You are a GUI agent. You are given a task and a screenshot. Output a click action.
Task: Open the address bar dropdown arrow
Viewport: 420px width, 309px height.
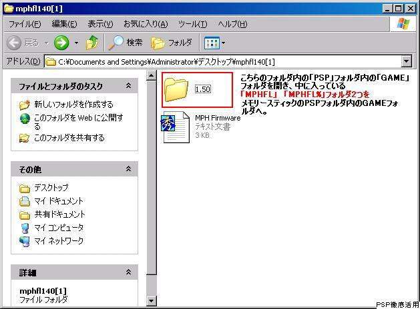407,62
